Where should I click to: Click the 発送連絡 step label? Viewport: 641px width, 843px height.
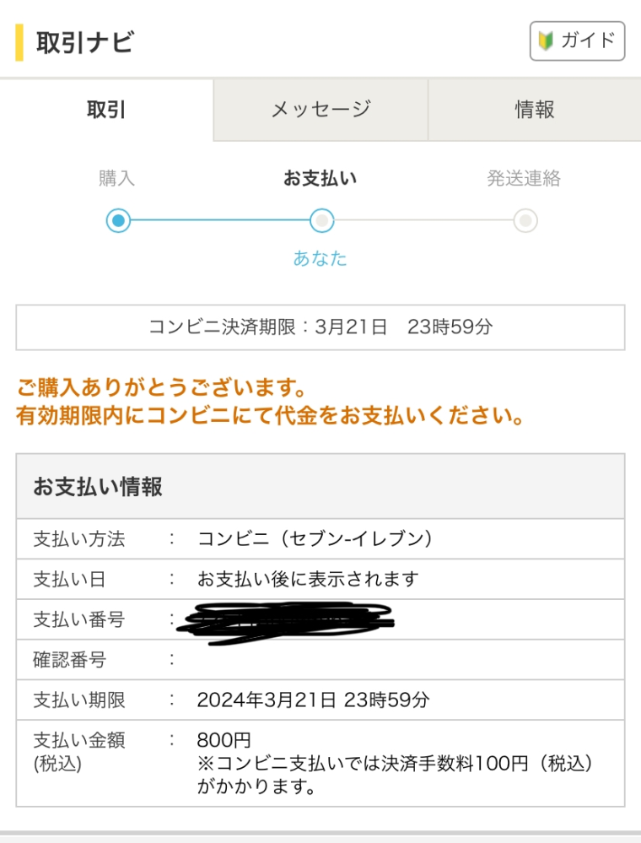[x=524, y=178]
